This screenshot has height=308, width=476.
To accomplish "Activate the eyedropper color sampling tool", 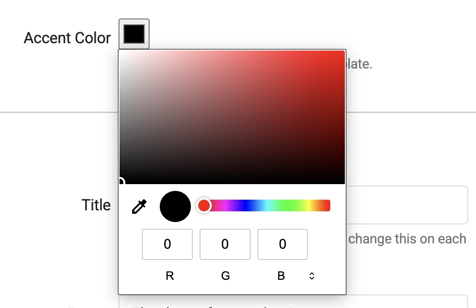I will tap(139, 206).
